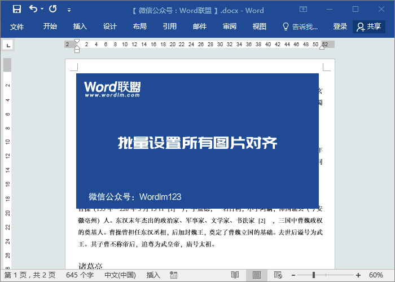
Task: Switch to Read Mode view
Action: click(x=235, y=275)
